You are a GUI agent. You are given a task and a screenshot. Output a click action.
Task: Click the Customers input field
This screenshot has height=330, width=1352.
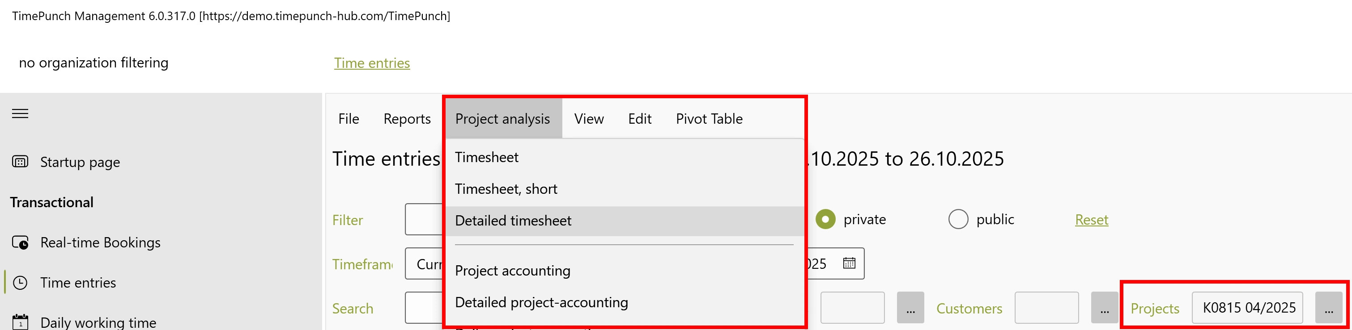pos(1046,308)
